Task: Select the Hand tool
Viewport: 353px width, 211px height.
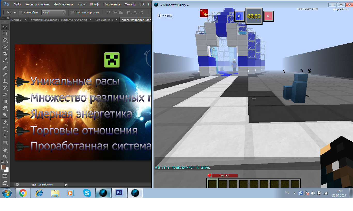Action: coord(5,150)
